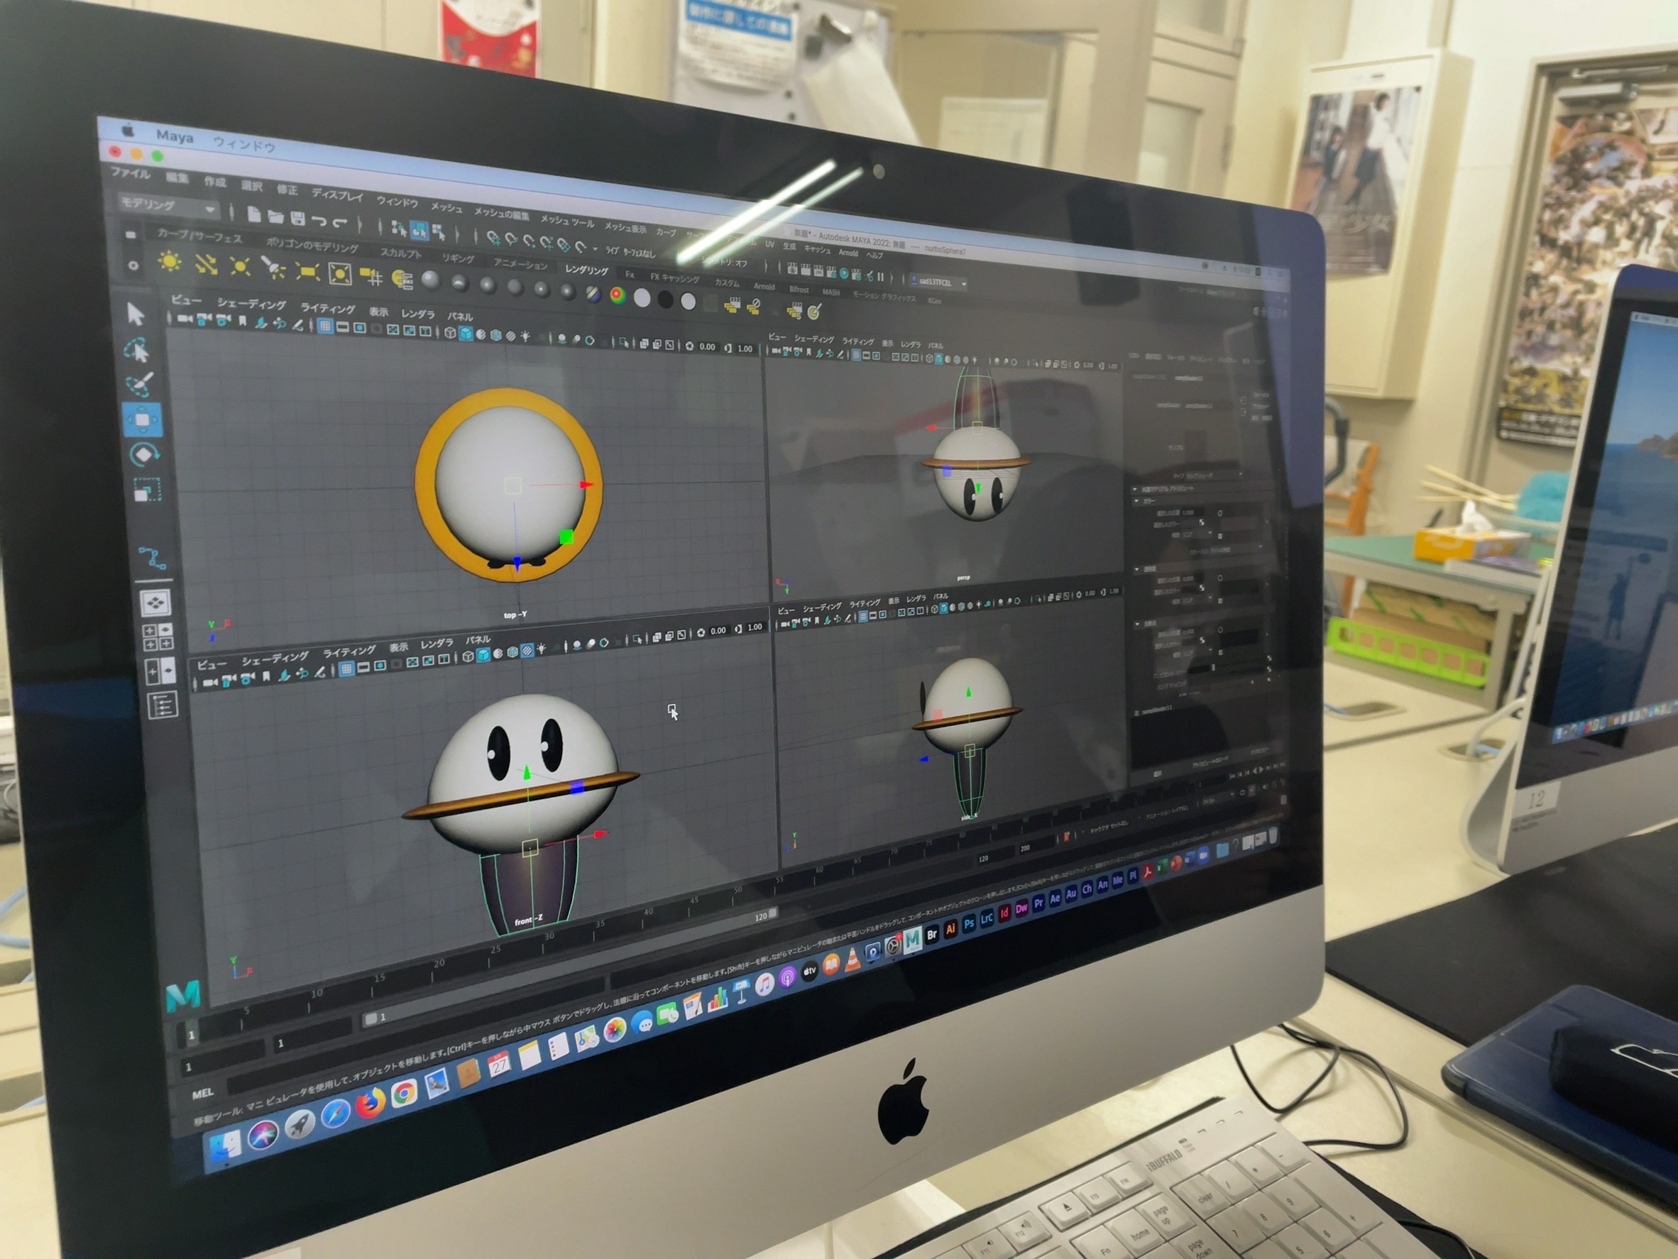
Task: Click the Redo arrow icon
Action: (340, 222)
